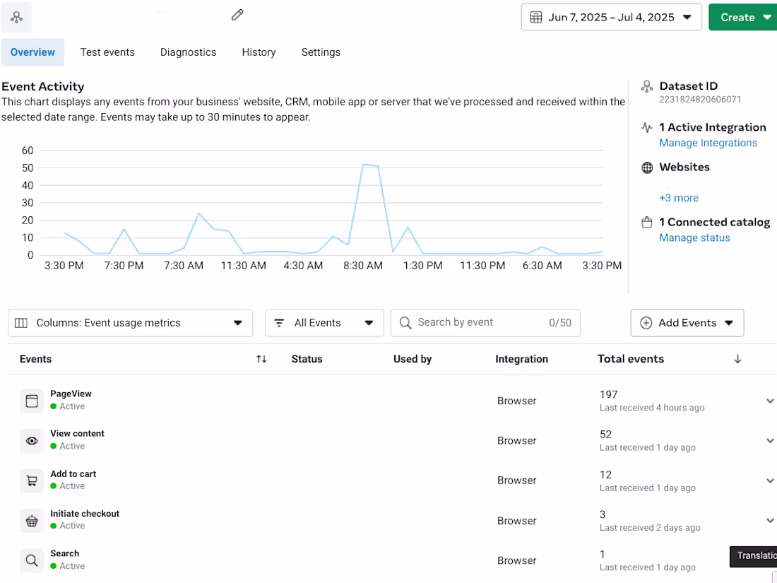Click the PageView event page icon
777x583 pixels.
tap(31, 401)
